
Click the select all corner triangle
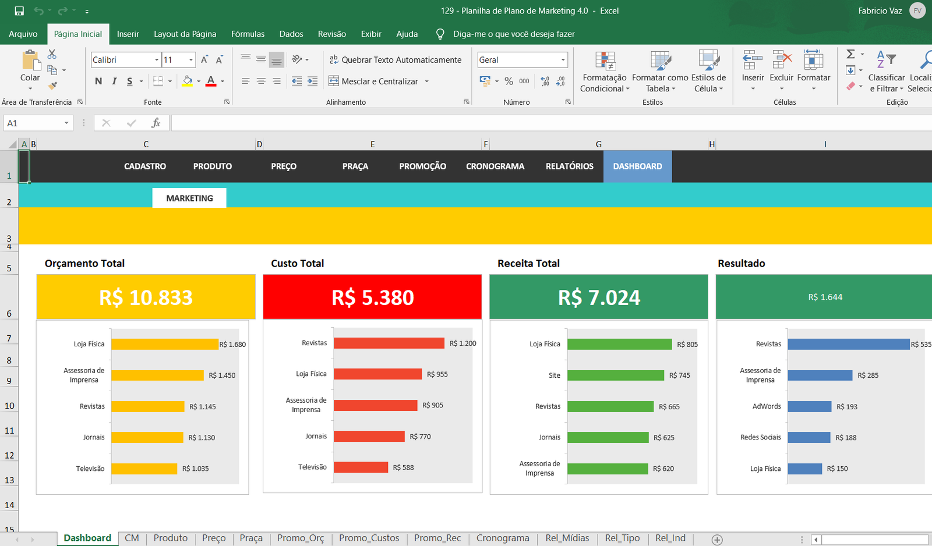pyautogui.click(x=13, y=144)
